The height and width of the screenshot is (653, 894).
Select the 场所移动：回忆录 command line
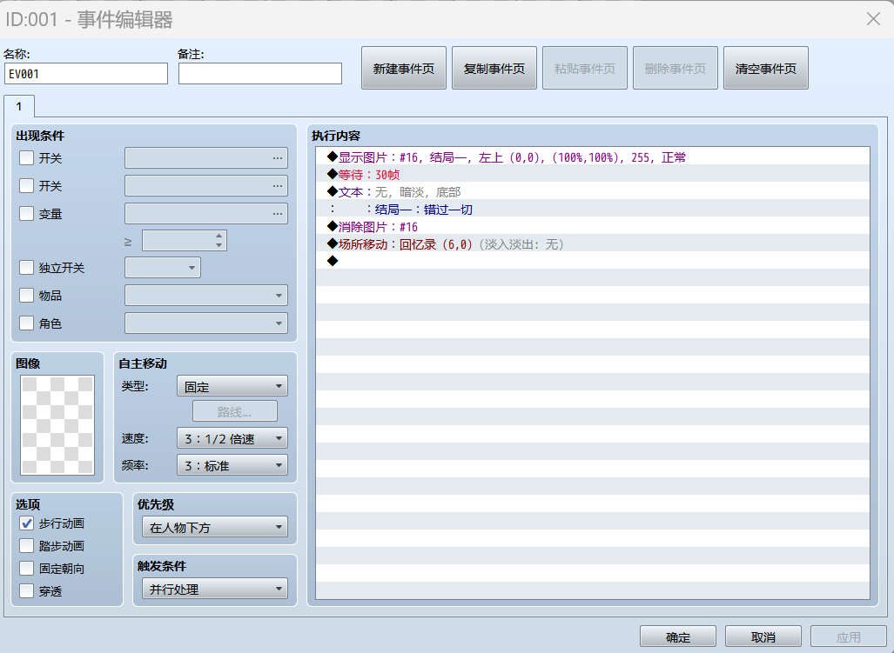pos(593,244)
